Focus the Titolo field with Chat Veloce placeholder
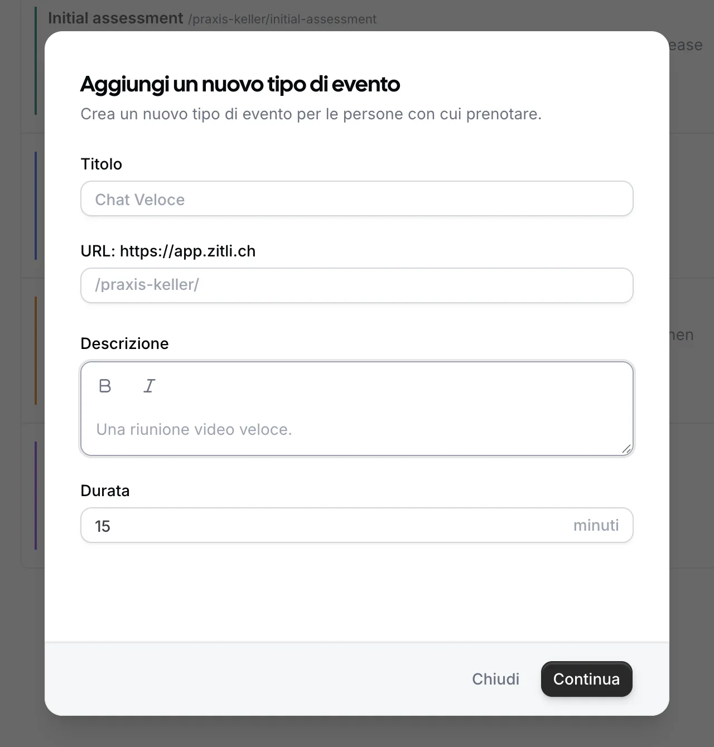 [357, 198]
